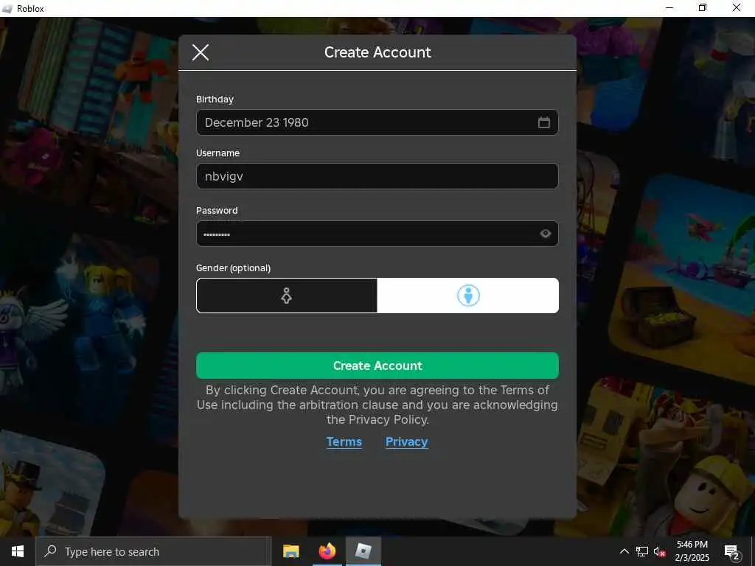
Task: Click the muted volume tray icon
Action: coord(660,551)
